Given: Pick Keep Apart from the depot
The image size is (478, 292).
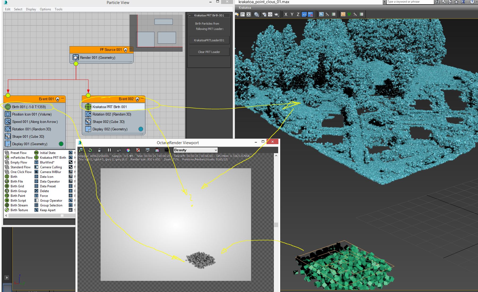Looking at the screenshot, I should pos(48,210).
